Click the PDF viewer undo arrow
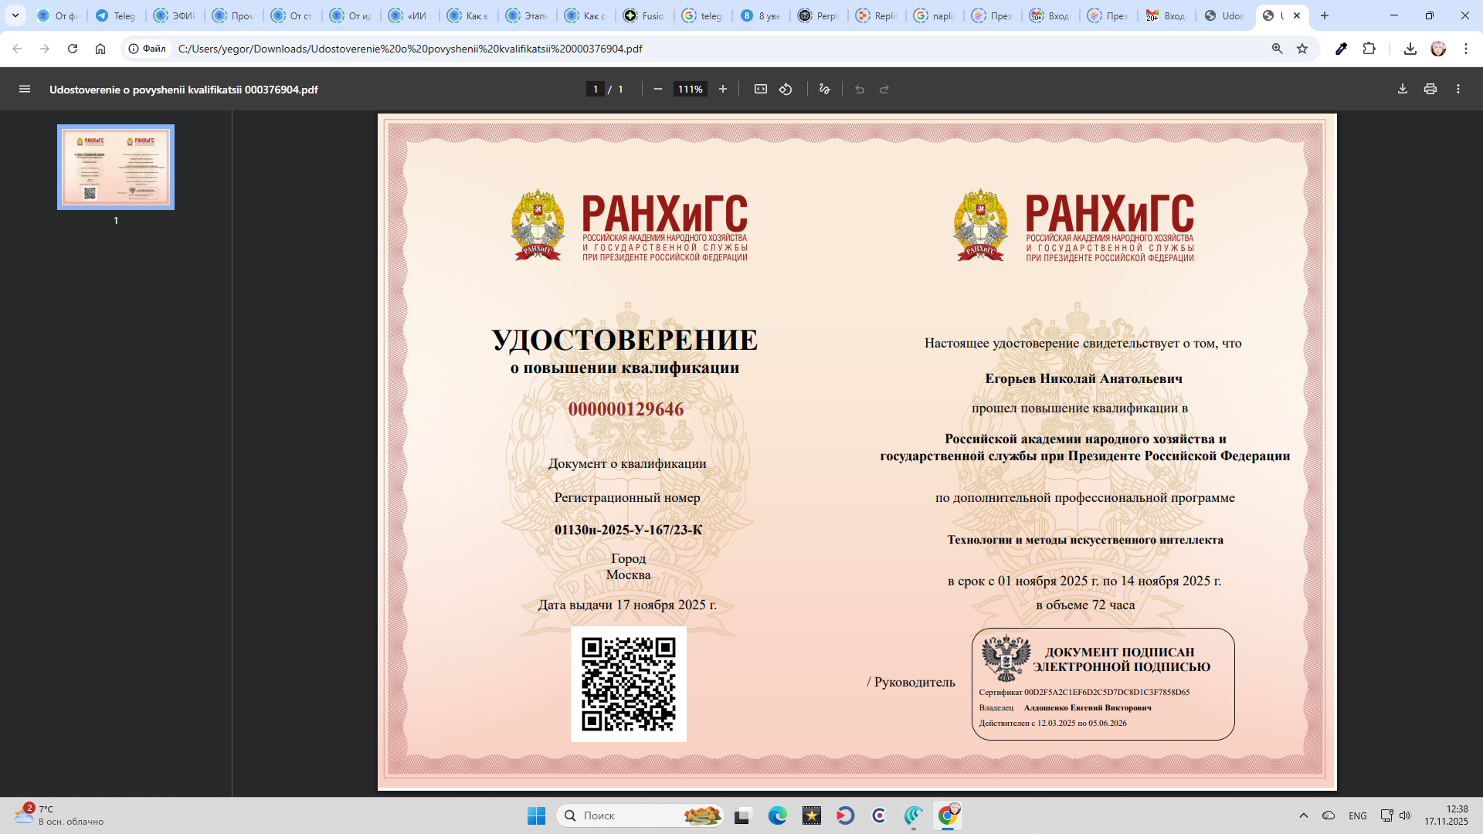 pyautogui.click(x=860, y=90)
